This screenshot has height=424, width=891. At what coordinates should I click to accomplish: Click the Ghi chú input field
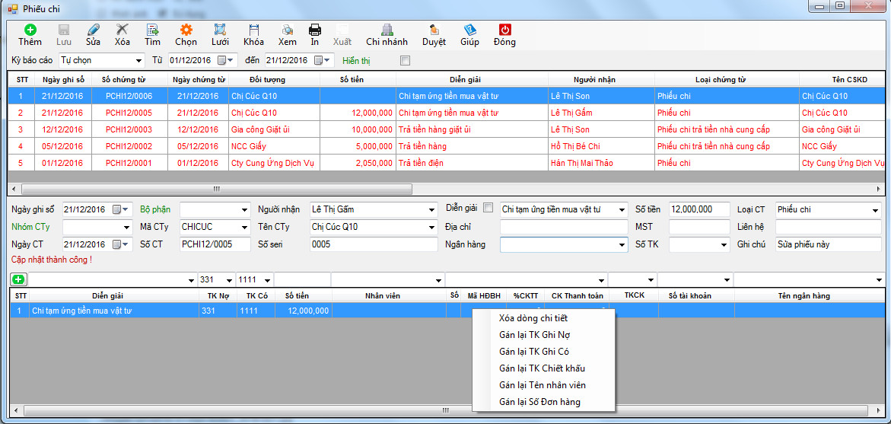(x=828, y=244)
